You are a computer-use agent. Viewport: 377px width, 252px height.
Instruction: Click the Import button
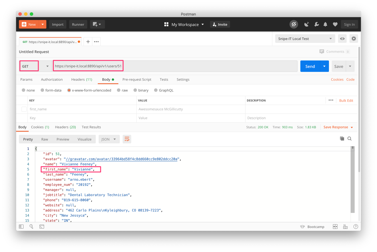pyautogui.click(x=58, y=24)
